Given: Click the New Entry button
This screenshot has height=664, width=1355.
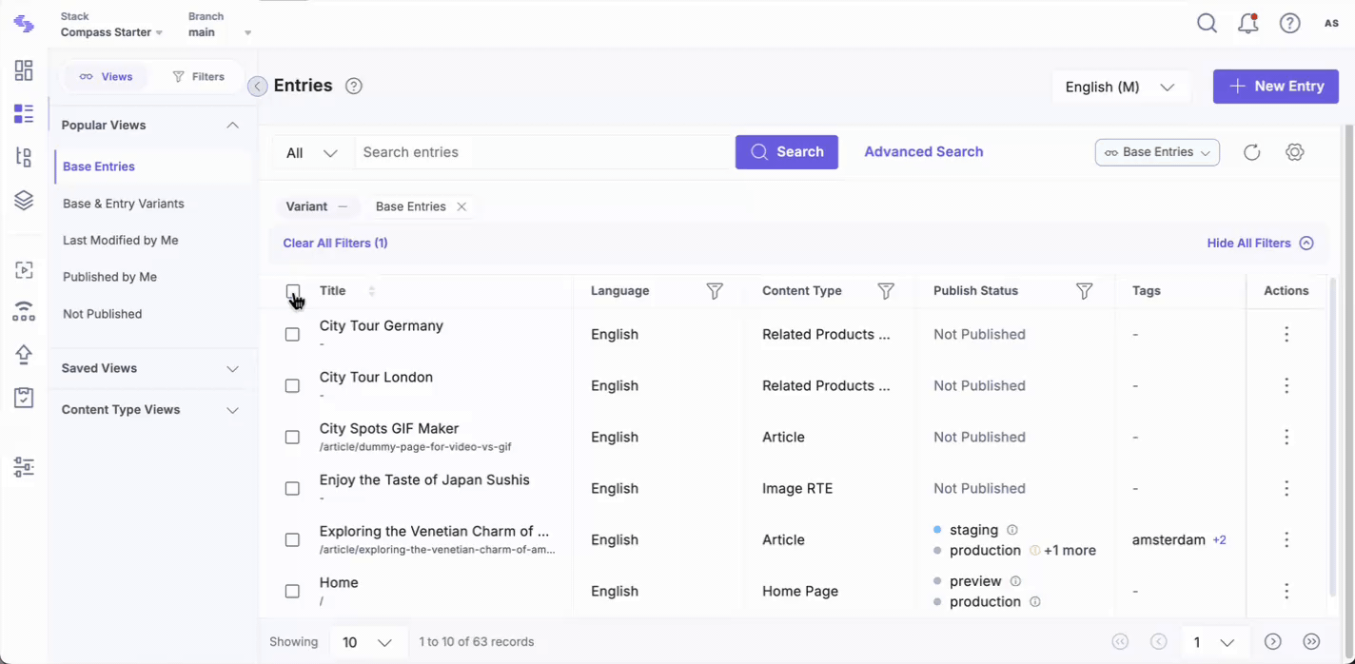Looking at the screenshot, I should [1275, 87].
